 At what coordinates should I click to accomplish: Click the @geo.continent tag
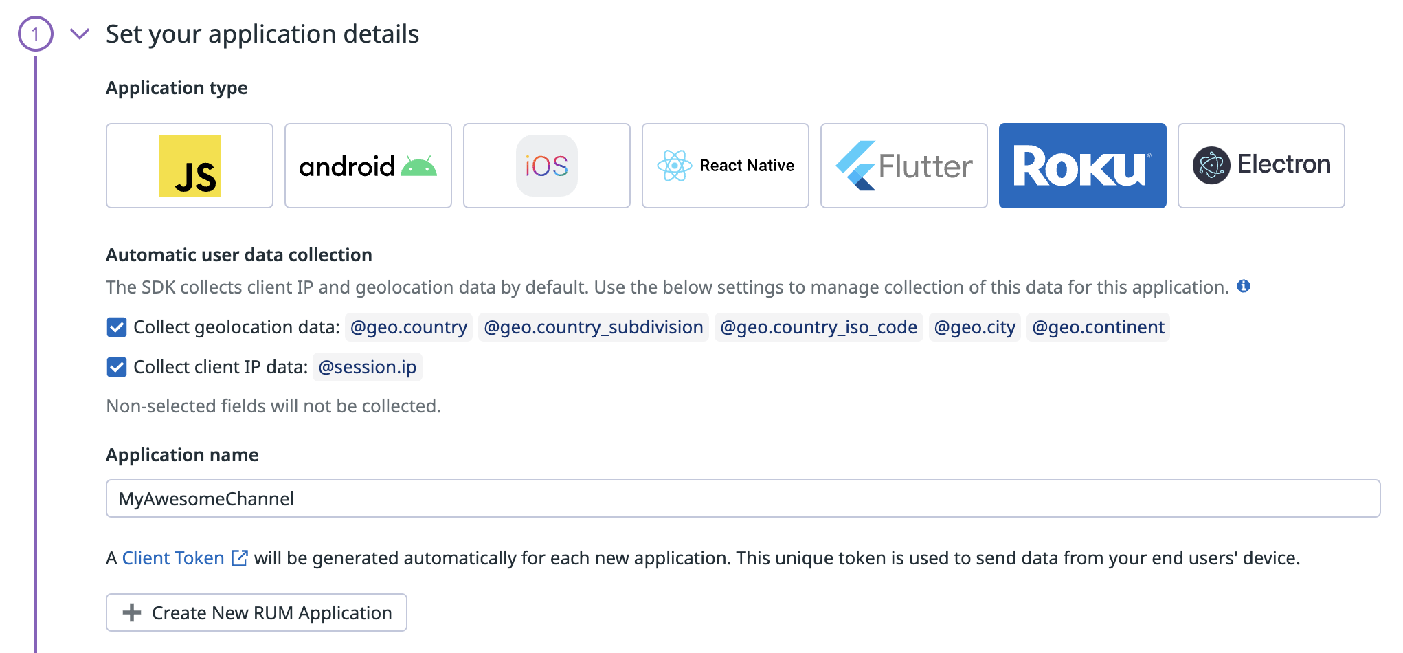[x=1098, y=327]
